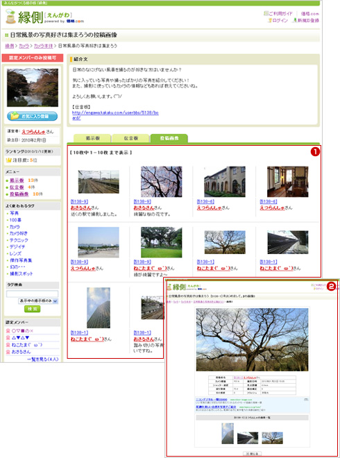This screenshot has height=458, width=340.
Task: Open 掲示板 13件 in the sidebar menu
Action: pos(17,180)
